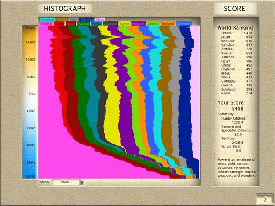Image resolution: width=275 pixels, height=206 pixels.
Task: Choose the Aztecs legend label
Action: point(84,24)
